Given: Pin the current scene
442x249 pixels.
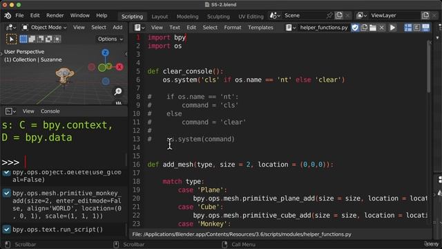Looking at the screenshot, I should (329, 15).
